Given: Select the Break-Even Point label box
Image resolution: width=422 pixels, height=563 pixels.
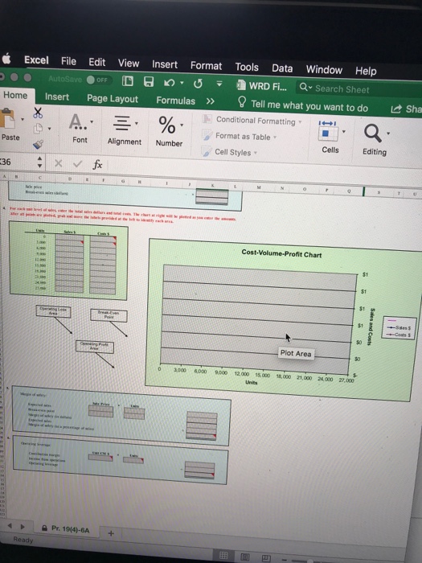Looking at the screenshot, I should pos(109,314).
